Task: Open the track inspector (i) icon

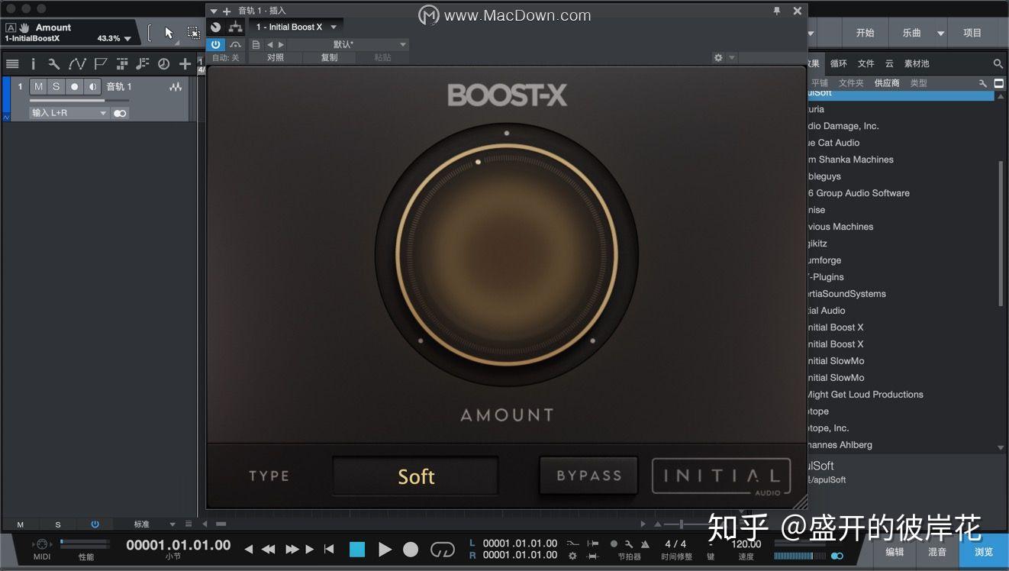Action: (x=33, y=64)
